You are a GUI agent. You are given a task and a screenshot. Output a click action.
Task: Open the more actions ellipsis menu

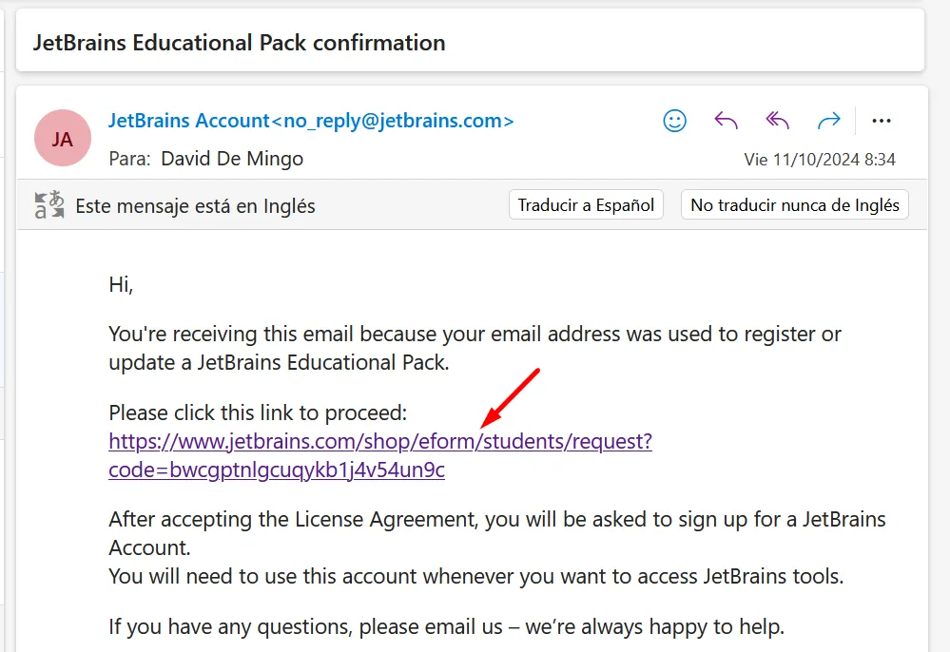coord(882,121)
